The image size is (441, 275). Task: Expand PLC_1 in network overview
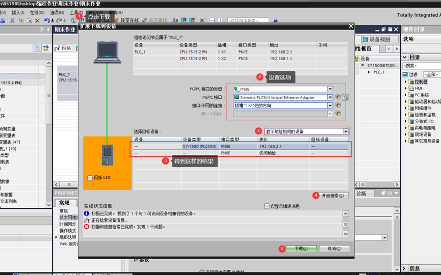[369, 72]
